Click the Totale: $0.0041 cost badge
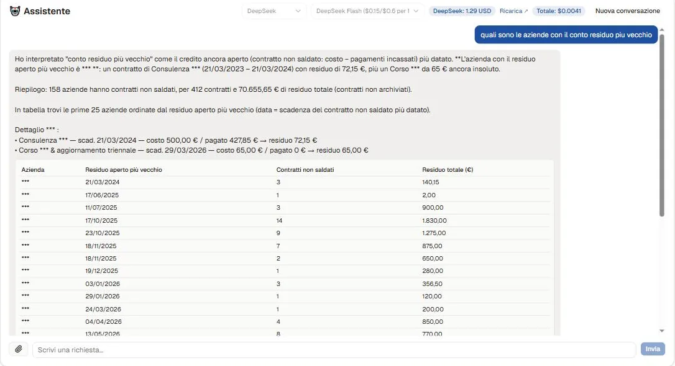 (x=558, y=11)
